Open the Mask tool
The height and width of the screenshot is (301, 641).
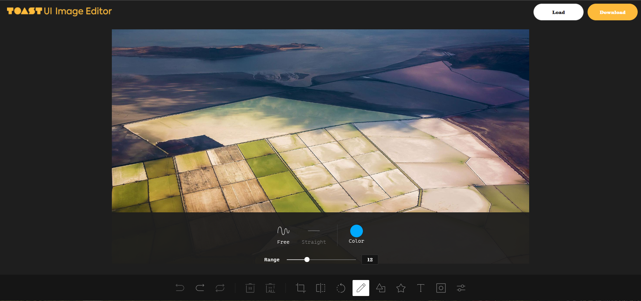point(441,288)
